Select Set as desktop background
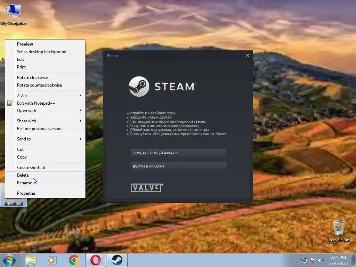Image resolution: width=356 pixels, height=267 pixels. click(45, 52)
